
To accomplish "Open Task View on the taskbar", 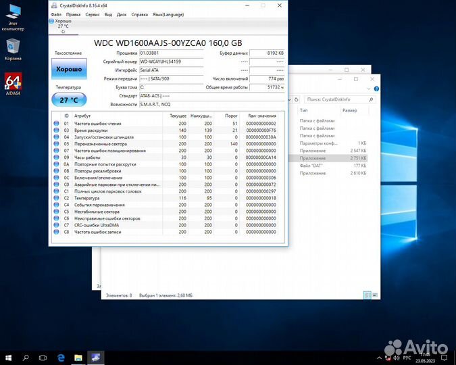I will coord(43,358).
